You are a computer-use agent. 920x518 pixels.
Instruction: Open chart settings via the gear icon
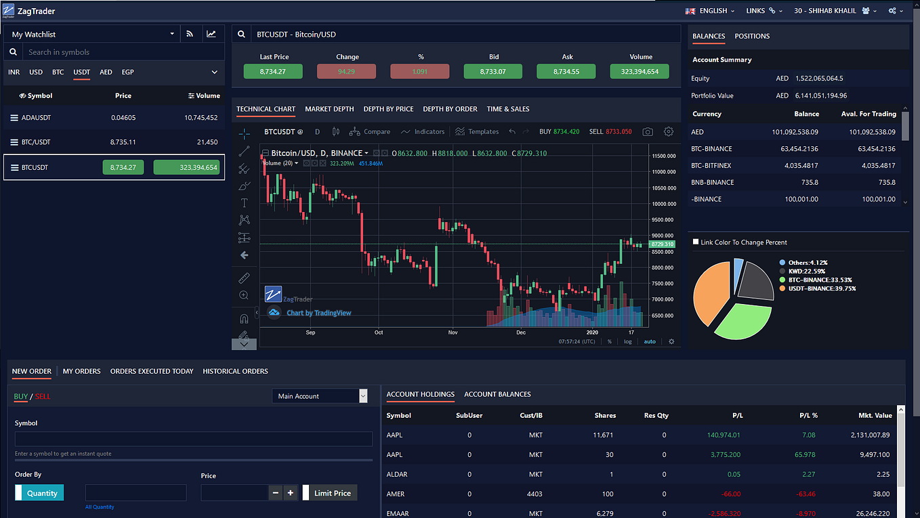668,131
